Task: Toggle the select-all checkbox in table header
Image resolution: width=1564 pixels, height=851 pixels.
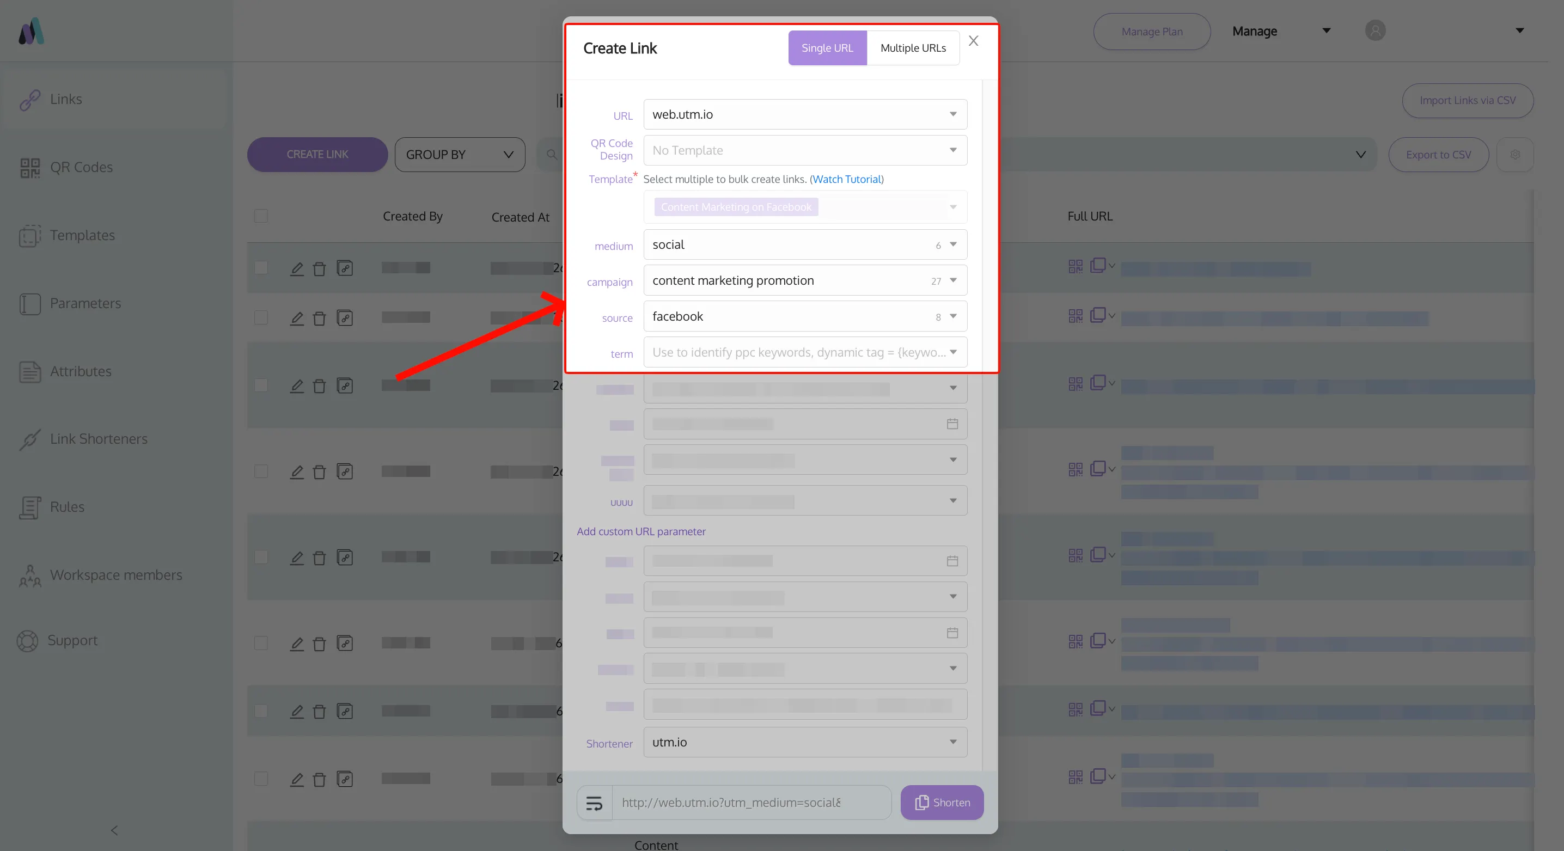Action: pyautogui.click(x=261, y=216)
